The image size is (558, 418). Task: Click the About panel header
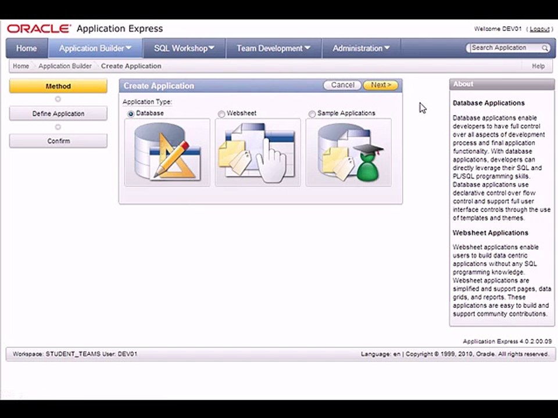[502, 85]
